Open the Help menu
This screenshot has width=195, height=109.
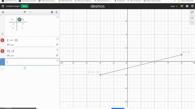(x=187, y=6)
